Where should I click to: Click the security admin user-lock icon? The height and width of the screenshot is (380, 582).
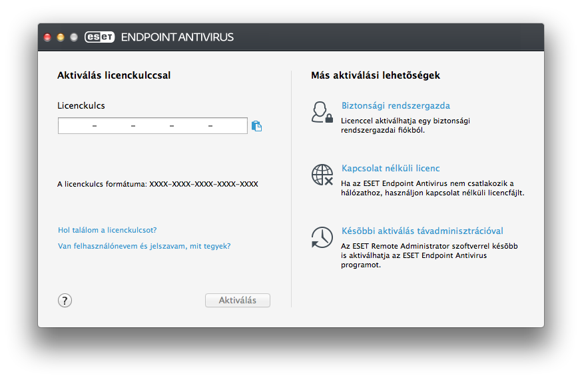click(322, 112)
